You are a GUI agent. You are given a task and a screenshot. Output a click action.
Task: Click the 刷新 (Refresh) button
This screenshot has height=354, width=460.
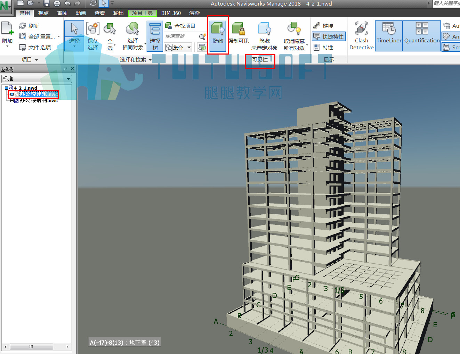(x=29, y=26)
